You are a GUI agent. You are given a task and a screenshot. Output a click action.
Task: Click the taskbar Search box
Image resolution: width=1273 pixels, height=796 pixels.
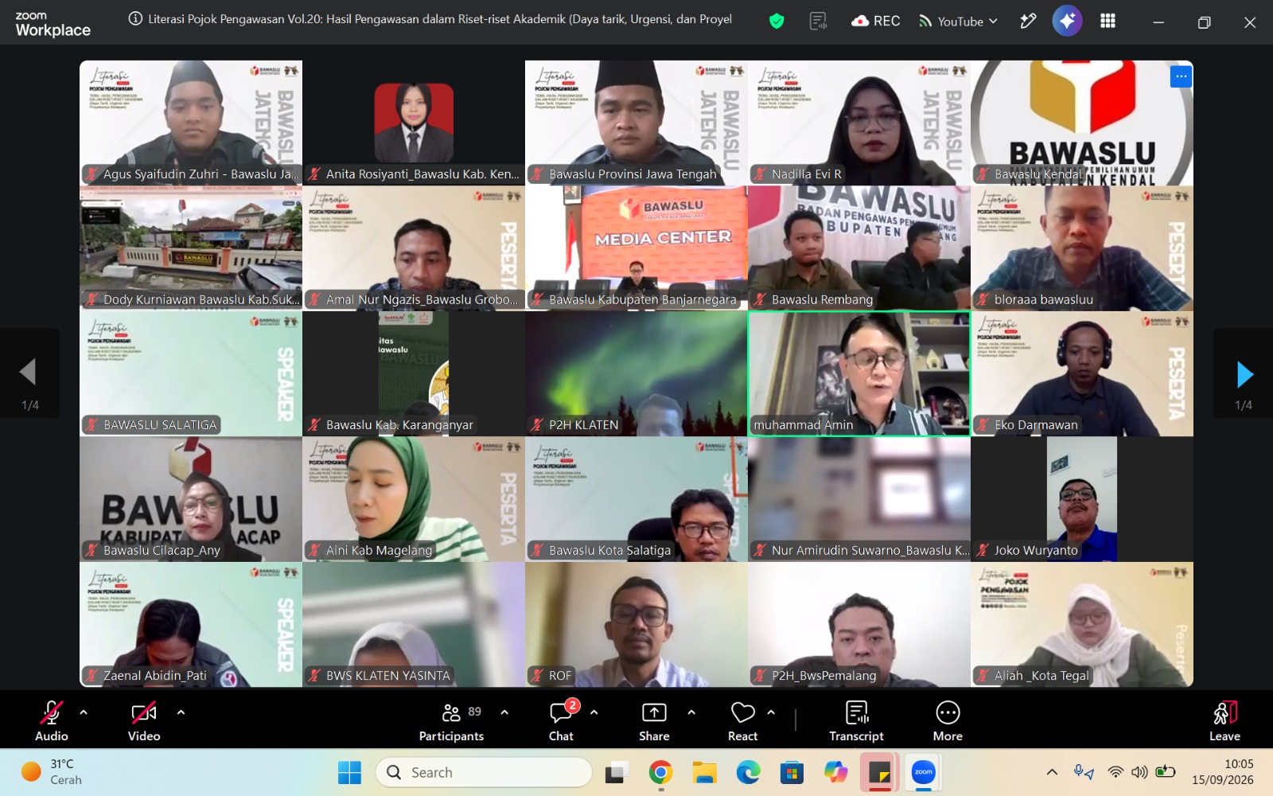(485, 772)
